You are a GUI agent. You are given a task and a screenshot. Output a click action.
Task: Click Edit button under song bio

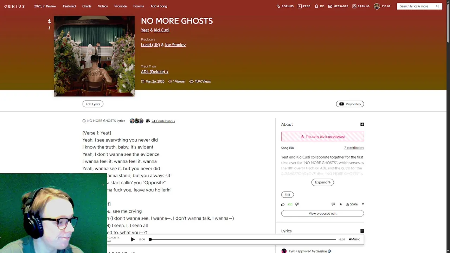coord(287,195)
